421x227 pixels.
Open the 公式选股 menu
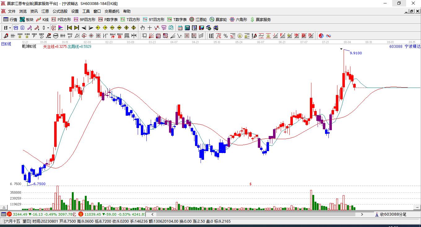coord(60,11)
